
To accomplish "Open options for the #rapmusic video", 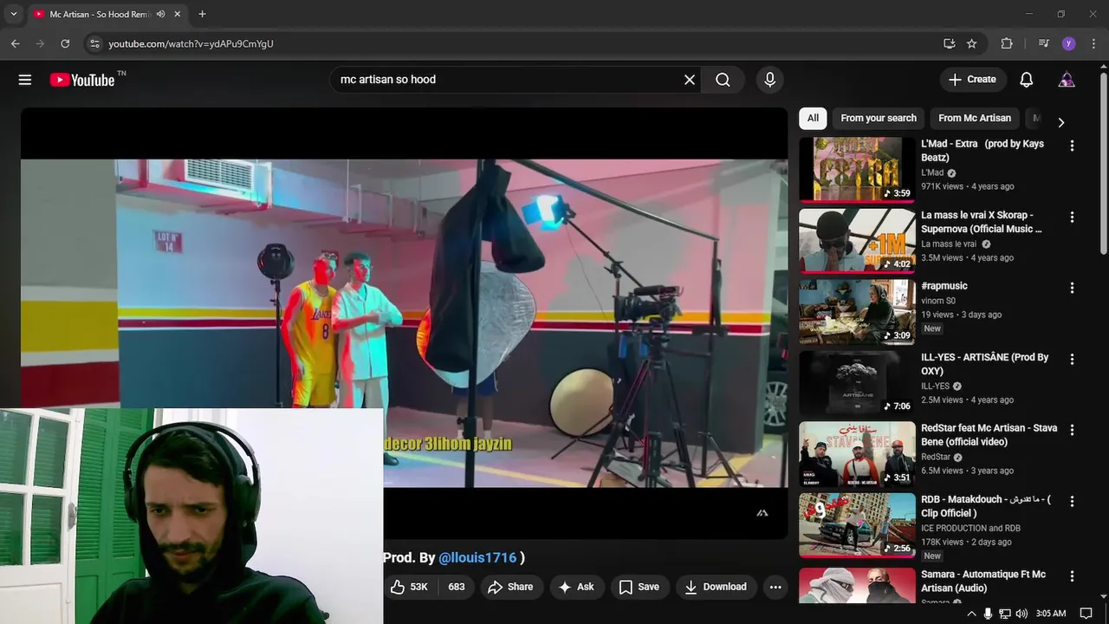I will tap(1072, 288).
